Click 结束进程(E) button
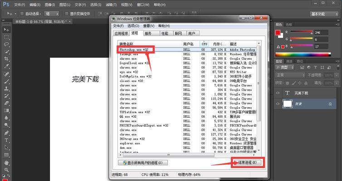Image resolution: width=342 pixels, height=181 pixels. 247,162
